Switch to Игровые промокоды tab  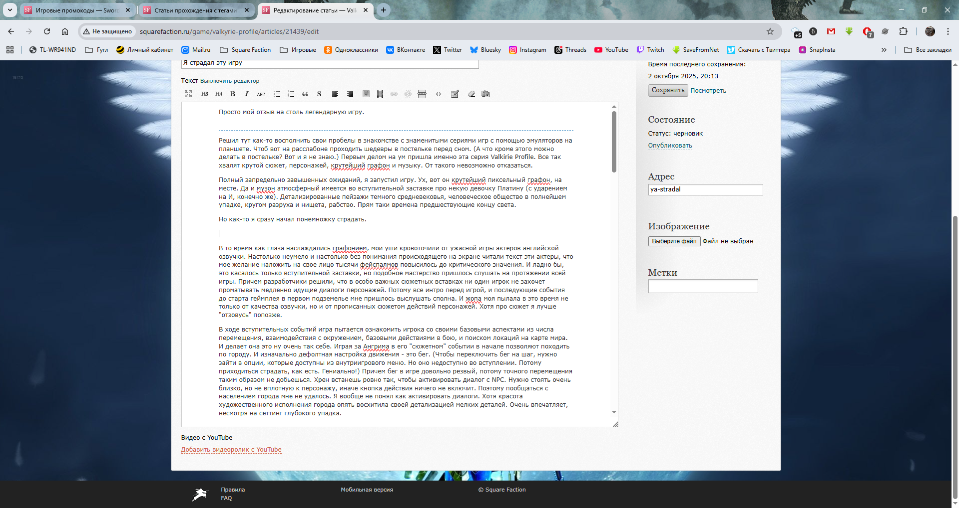click(76, 10)
